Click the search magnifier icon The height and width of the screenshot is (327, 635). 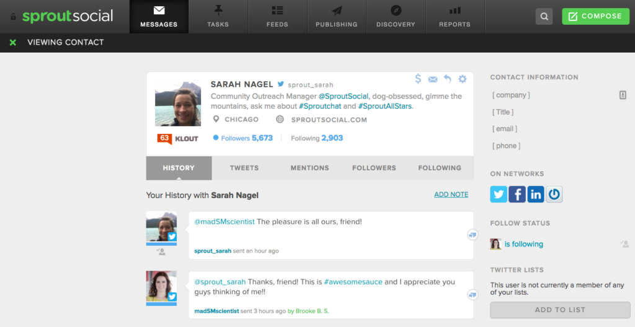[544, 17]
